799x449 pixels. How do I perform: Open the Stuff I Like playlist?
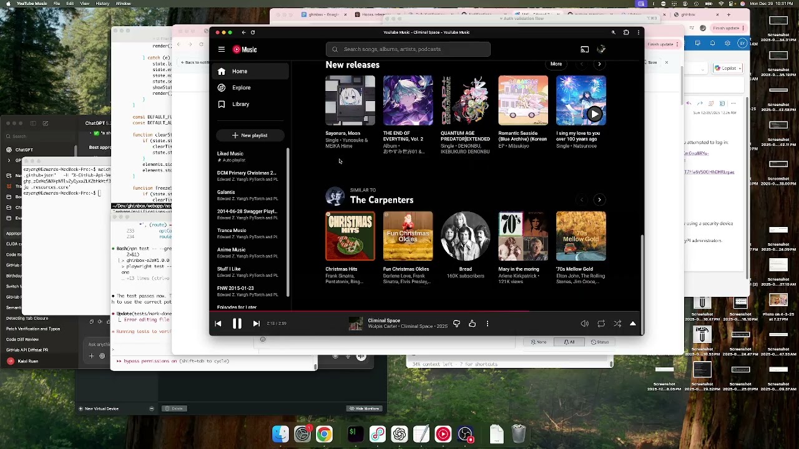(248, 272)
